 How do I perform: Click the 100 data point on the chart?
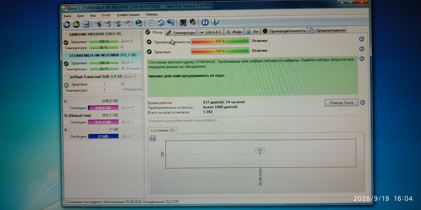click(x=260, y=153)
